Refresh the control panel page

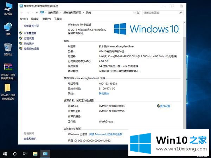coord(138,13)
